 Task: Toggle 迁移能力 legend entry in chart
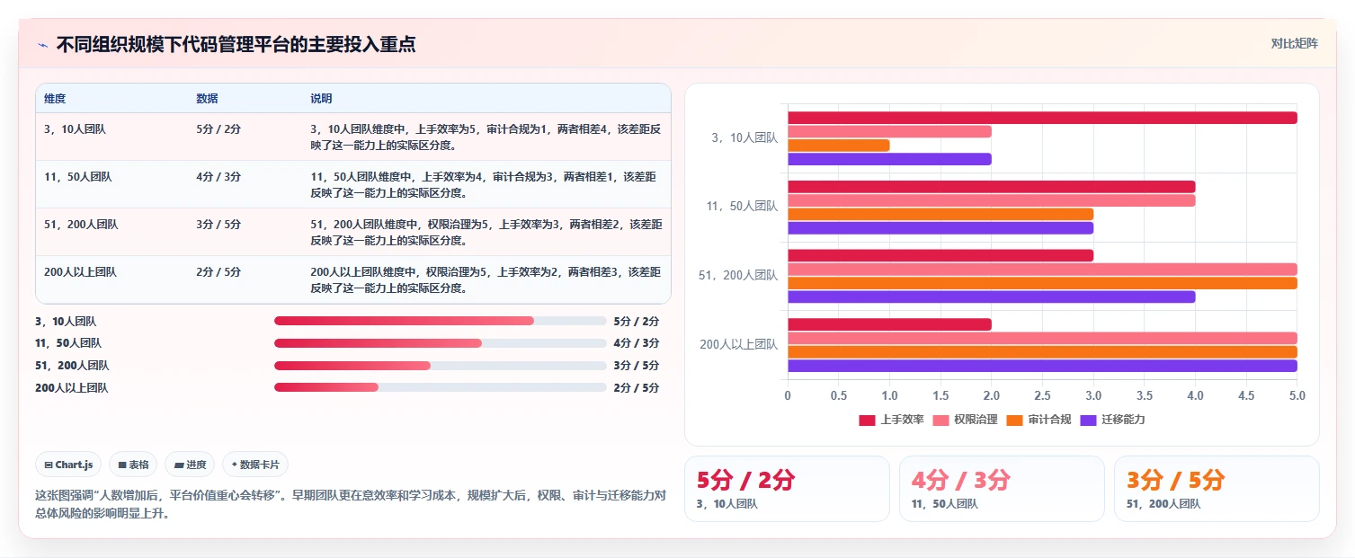click(x=1113, y=420)
